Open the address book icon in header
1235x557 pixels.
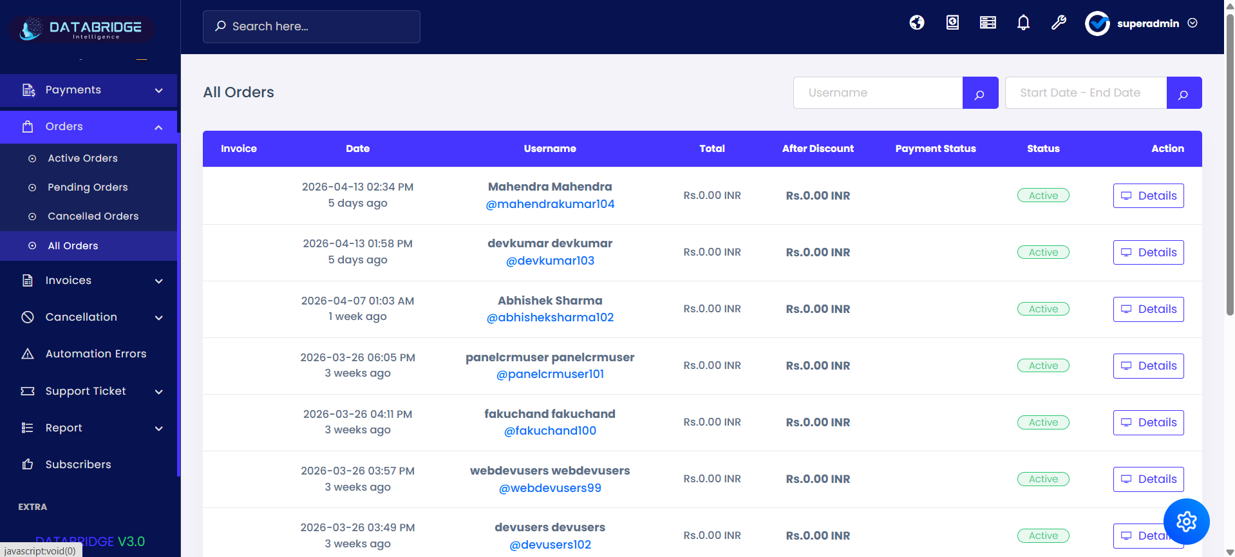pyautogui.click(x=952, y=23)
